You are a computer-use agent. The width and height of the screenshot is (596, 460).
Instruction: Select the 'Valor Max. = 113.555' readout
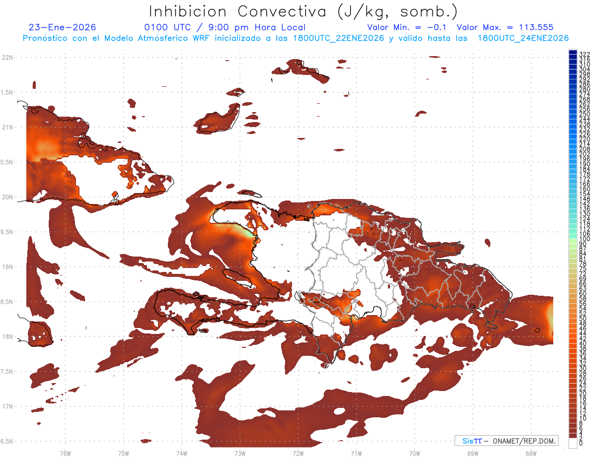[x=505, y=27]
